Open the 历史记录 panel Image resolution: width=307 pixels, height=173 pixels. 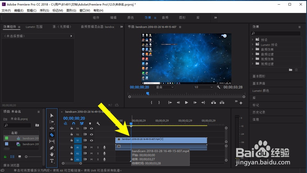click(x=259, y=112)
